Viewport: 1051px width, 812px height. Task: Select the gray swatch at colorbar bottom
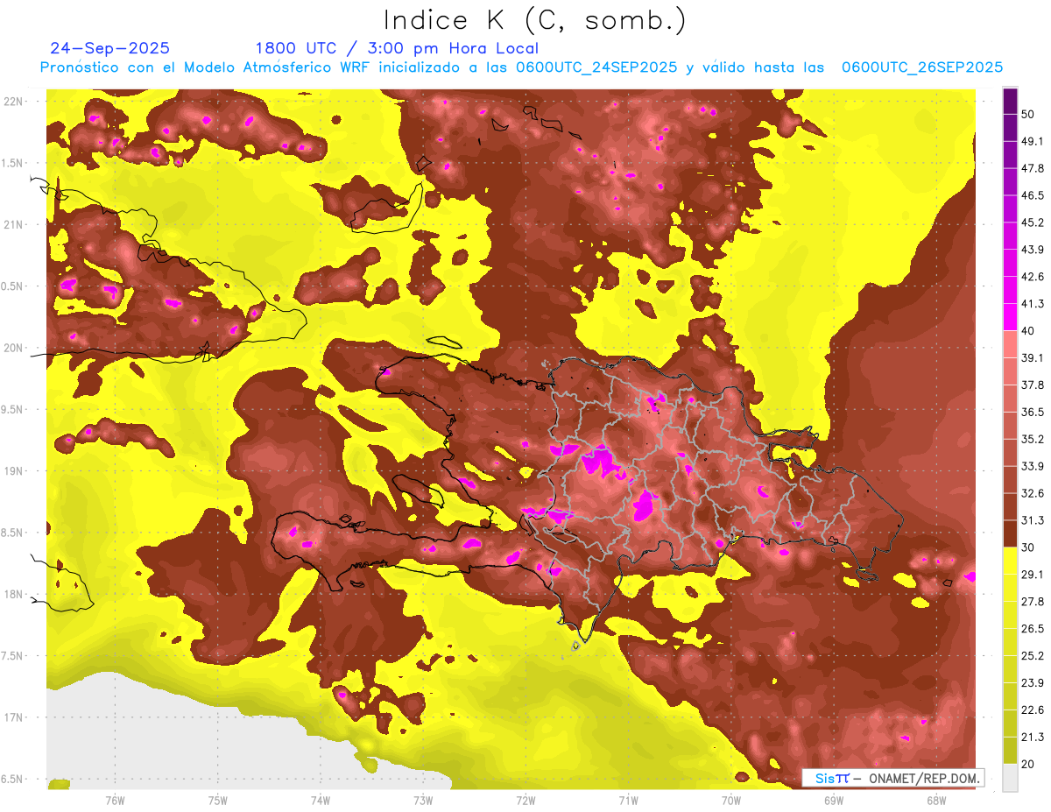click(x=1010, y=778)
